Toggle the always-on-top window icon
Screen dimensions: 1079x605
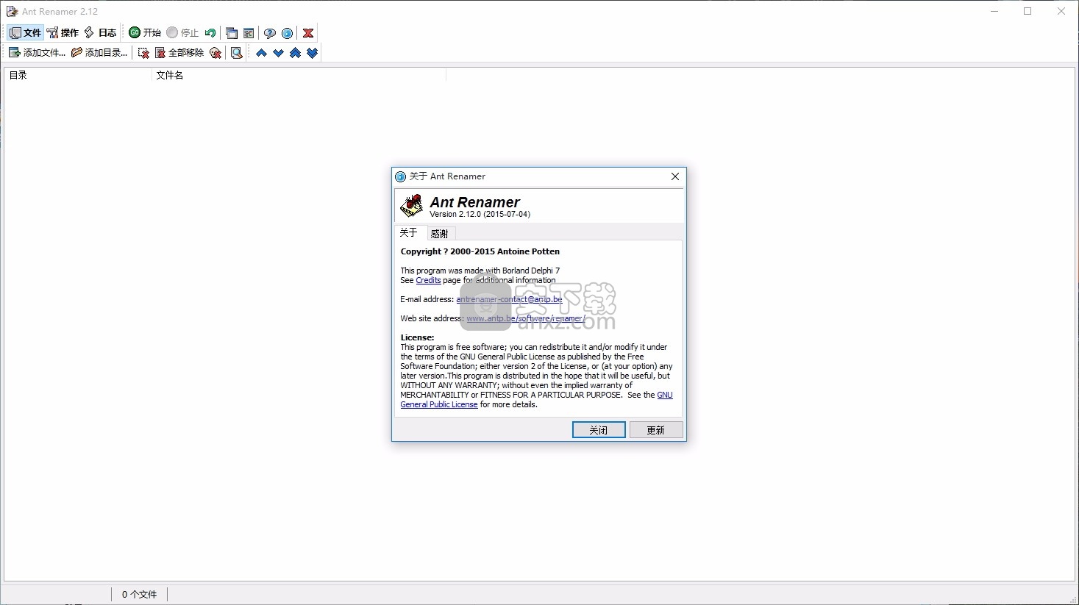(x=232, y=32)
